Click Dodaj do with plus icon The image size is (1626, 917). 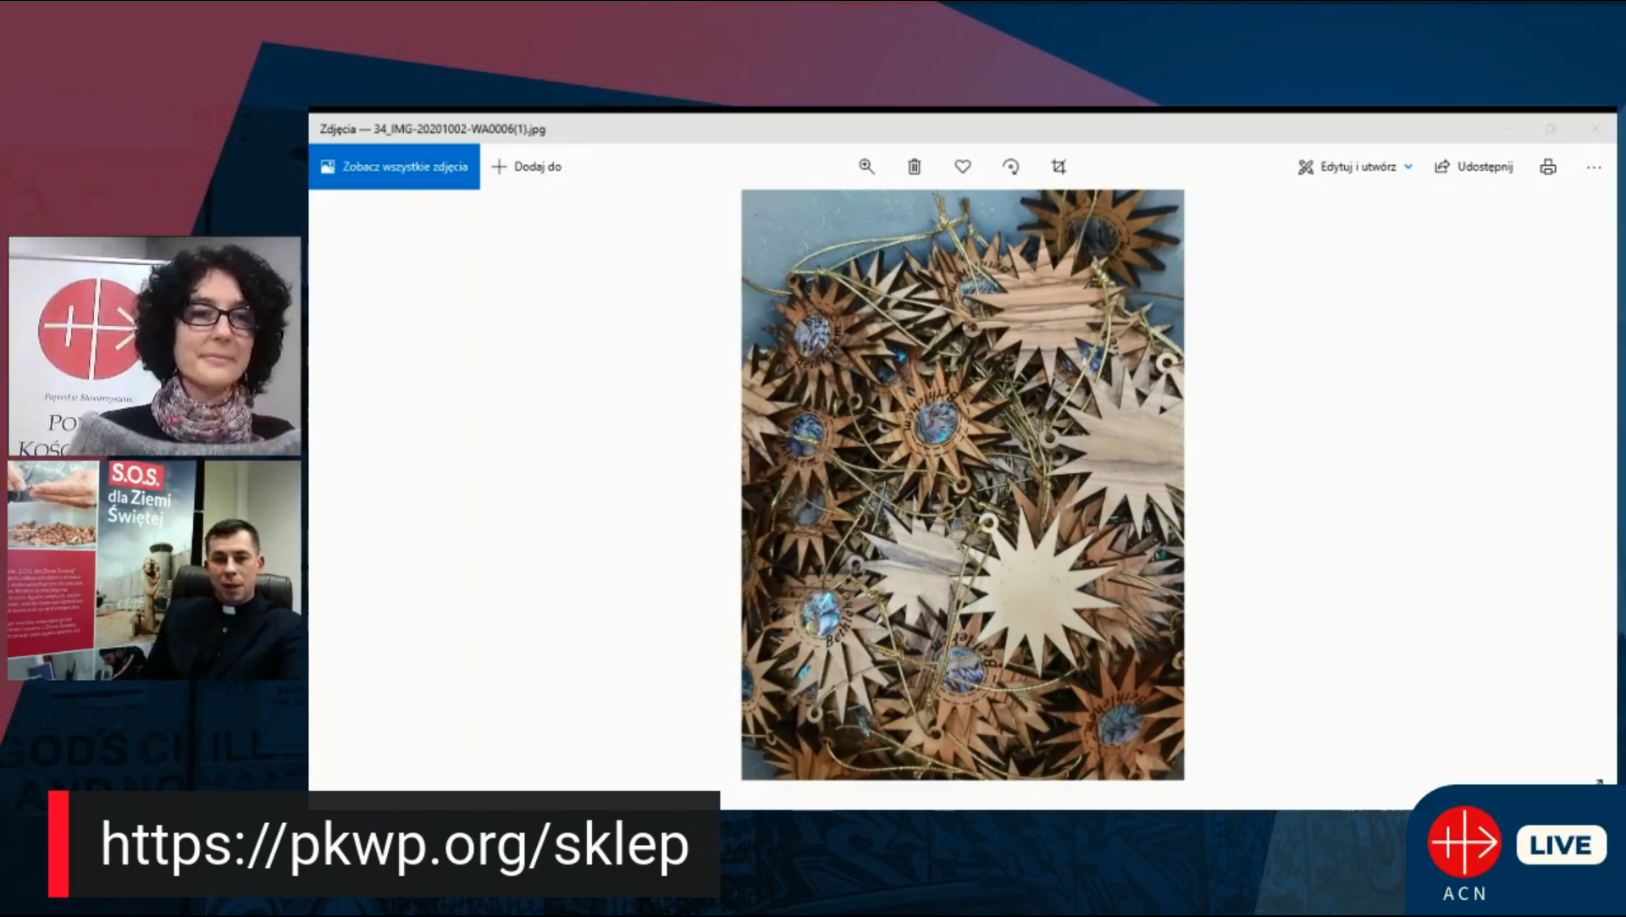pos(527,167)
